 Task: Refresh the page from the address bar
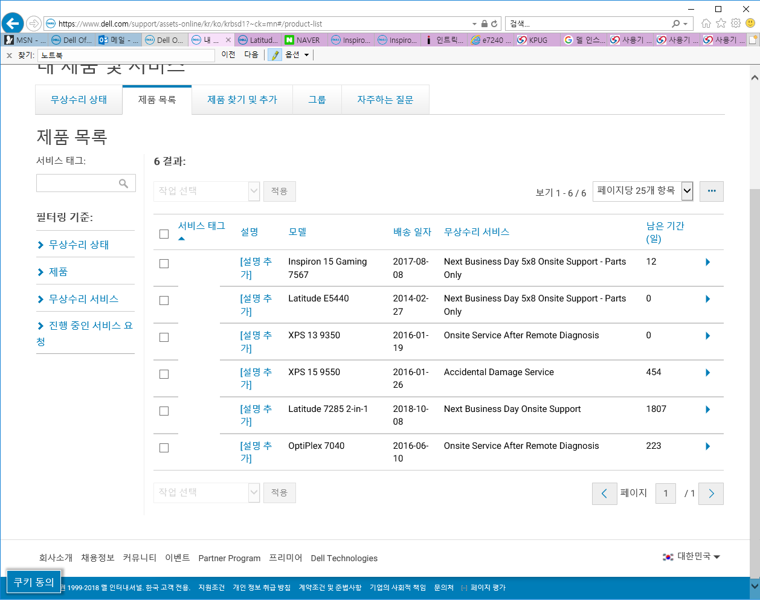click(x=494, y=24)
